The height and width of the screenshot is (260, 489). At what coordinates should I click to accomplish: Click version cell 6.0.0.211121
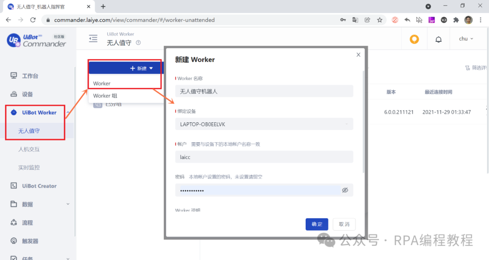pyautogui.click(x=399, y=112)
